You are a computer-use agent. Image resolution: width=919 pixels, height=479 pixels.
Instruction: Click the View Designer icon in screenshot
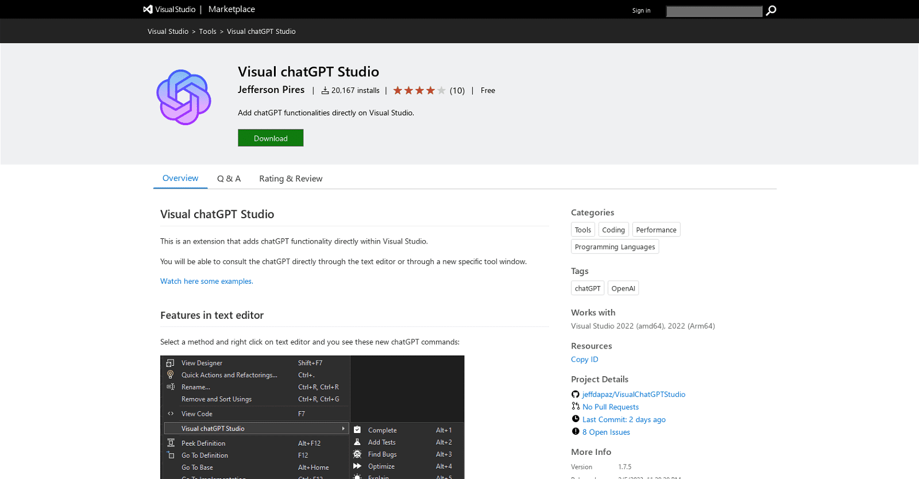click(x=171, y=363)
